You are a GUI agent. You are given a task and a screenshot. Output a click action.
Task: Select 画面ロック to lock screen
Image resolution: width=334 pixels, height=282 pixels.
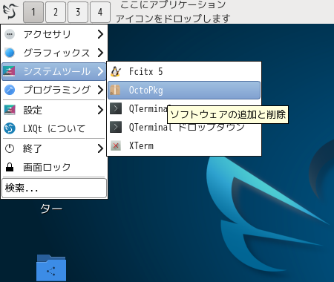pos(54,167)
